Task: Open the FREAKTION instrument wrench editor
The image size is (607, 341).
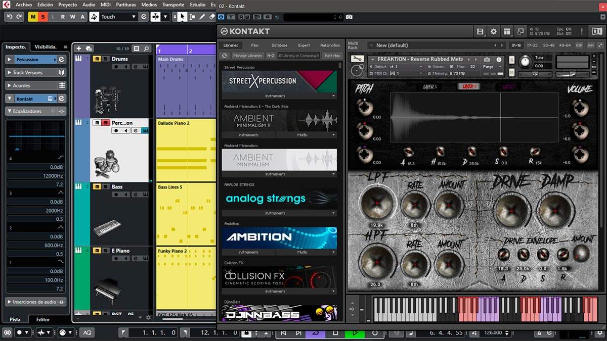Action: (x=357, y=59)
